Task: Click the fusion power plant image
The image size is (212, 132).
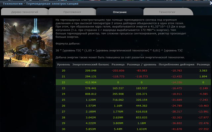Action: tap(28, 42)
